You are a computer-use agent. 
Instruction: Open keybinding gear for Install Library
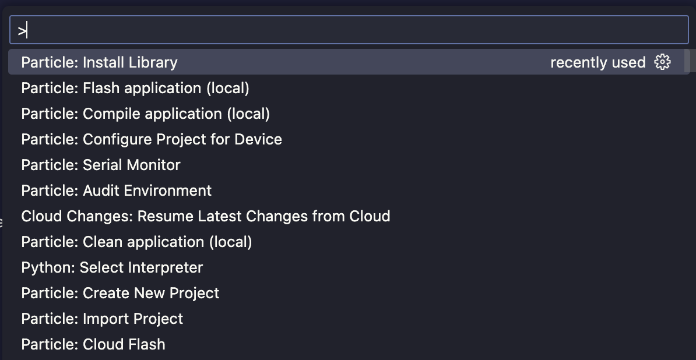[x=662, y=62]
